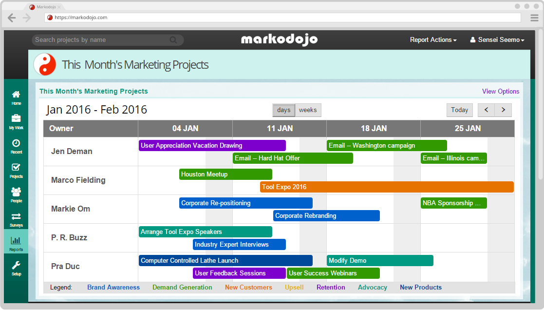Select the orange Tool Expo 2016 bar
The image size is (544, 310).
pos(387,187)
